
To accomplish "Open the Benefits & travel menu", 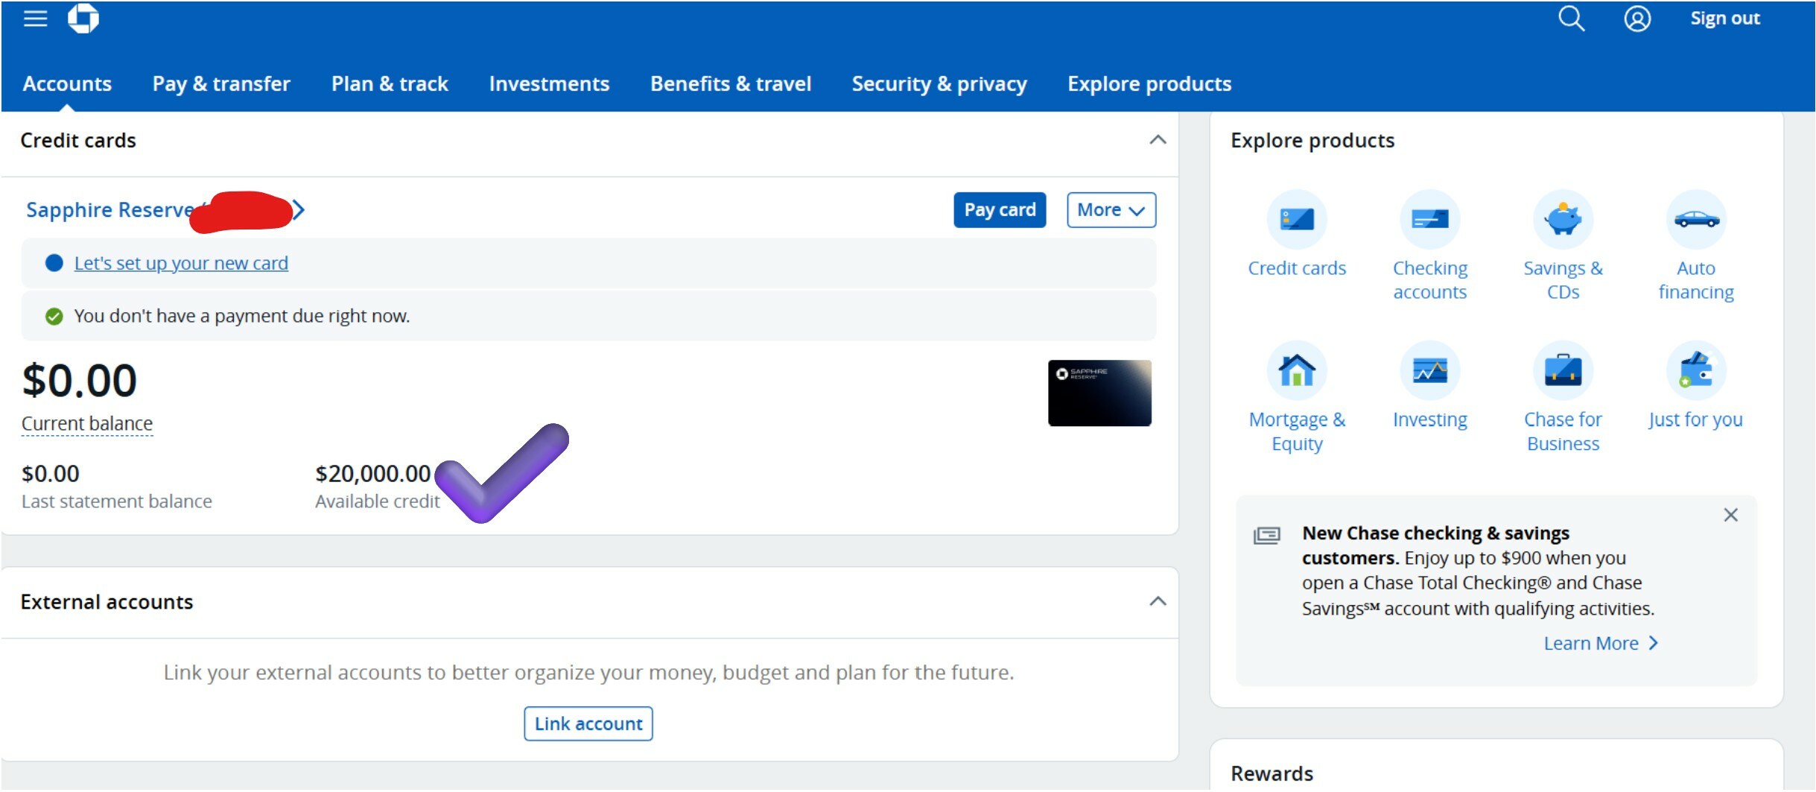I will pos(731,83).
